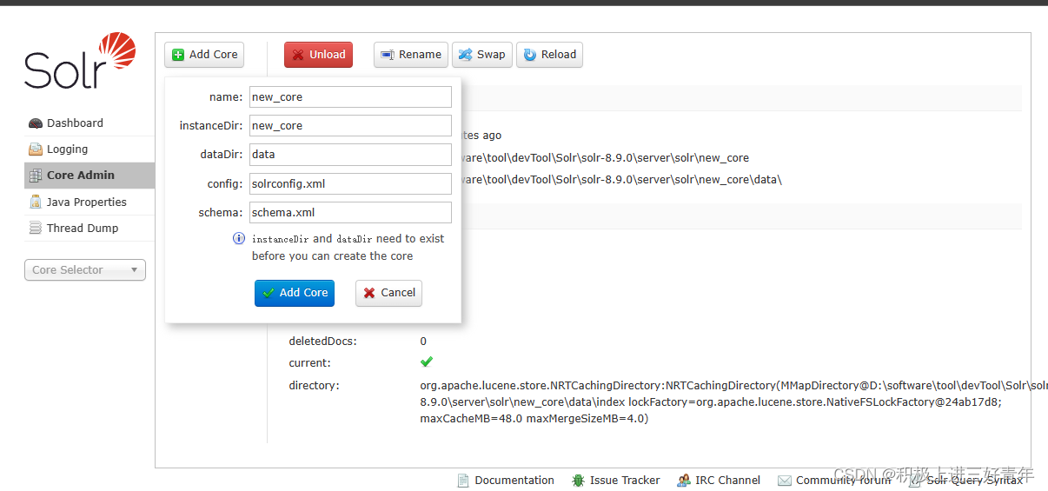Click into the config input field

click(350, 183)
